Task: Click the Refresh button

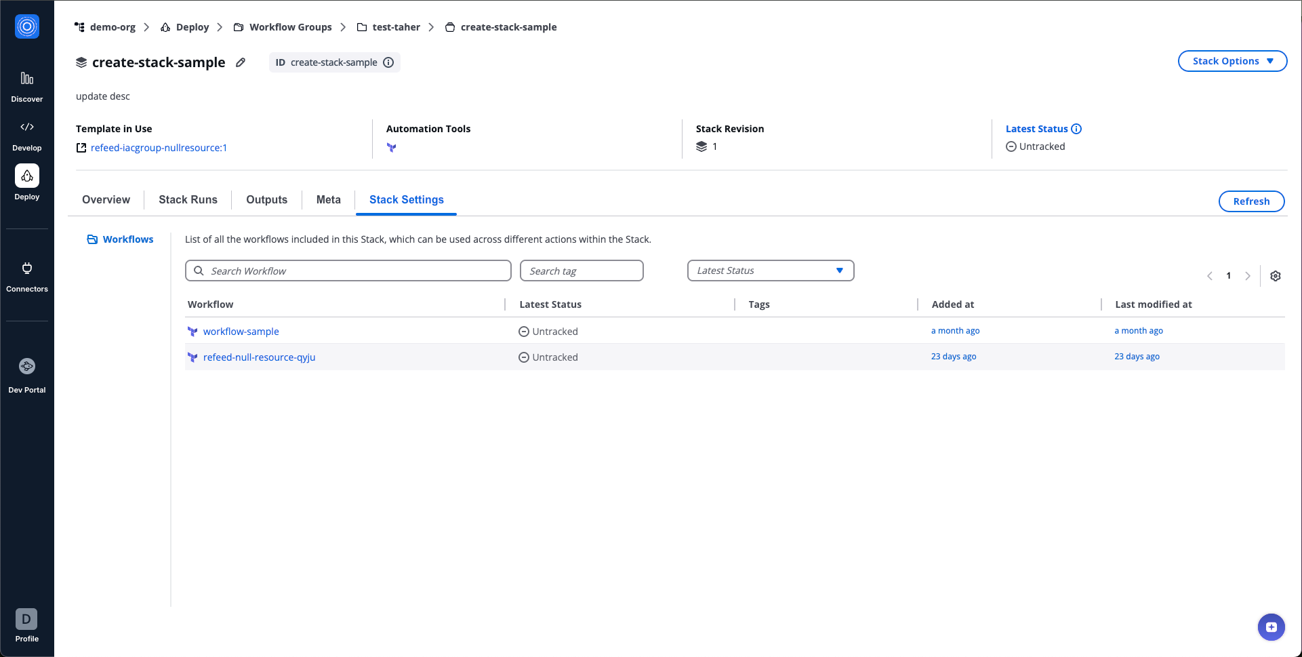Action: 1251,201
